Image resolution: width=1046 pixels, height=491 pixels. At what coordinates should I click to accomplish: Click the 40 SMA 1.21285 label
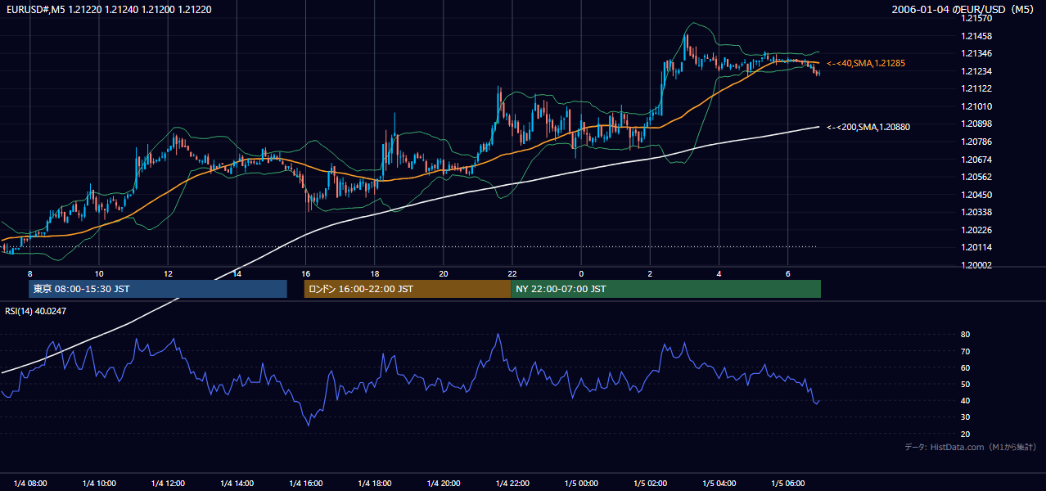click(x=866, y=63)
